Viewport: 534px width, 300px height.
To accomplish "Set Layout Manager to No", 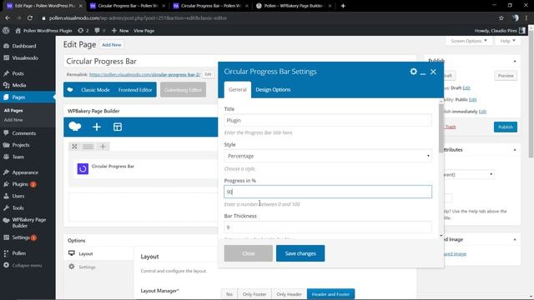I will coord(229,294).
